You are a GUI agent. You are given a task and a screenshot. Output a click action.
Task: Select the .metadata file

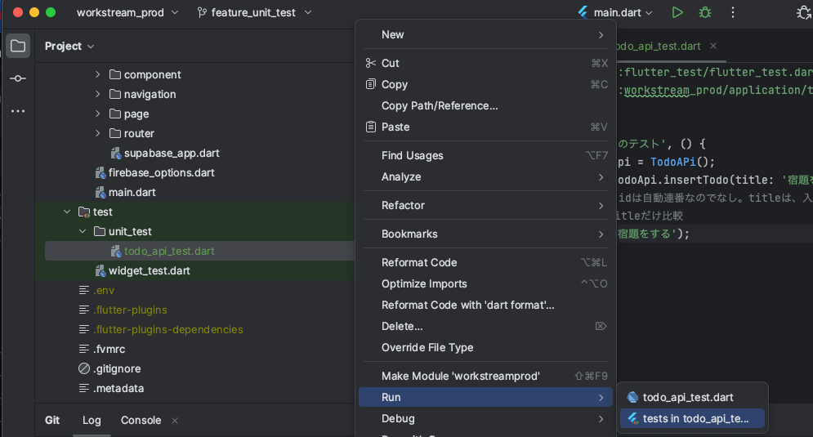coord(118,388)
